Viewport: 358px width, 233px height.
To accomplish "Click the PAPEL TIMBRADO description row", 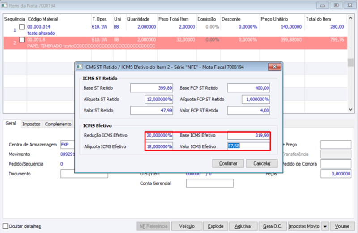I will coord(91,46).
